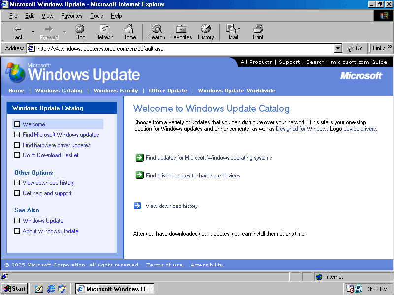394x295 pixels.
Task: Open the address bar dropdown arrow
Action: (338, 48)
